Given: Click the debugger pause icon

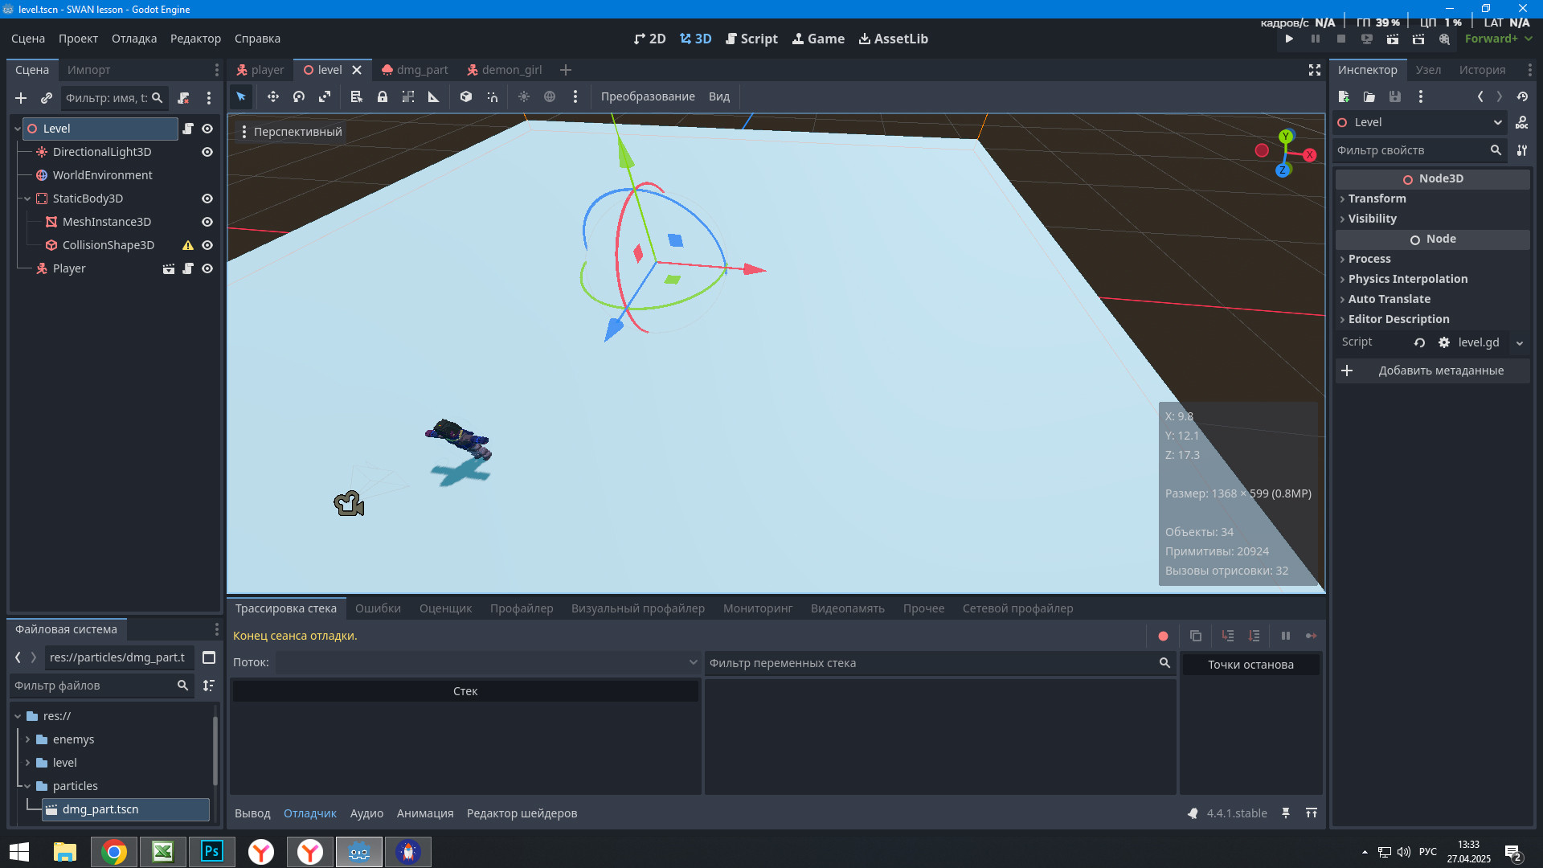Looking at the screenshot, I should click(1286, 636).
